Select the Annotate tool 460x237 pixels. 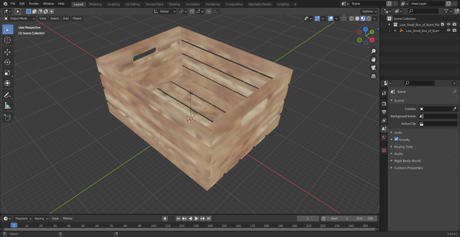tap(7, 95)
